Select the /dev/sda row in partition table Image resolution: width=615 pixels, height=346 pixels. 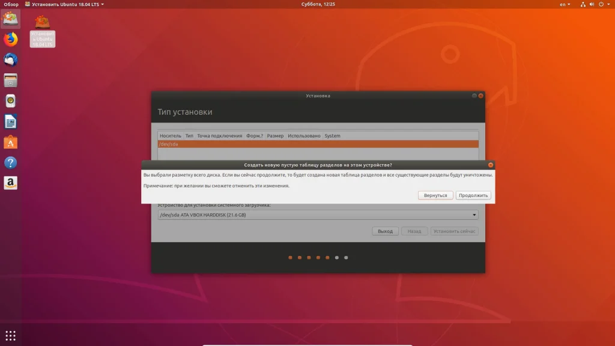(x=318, y=144)
